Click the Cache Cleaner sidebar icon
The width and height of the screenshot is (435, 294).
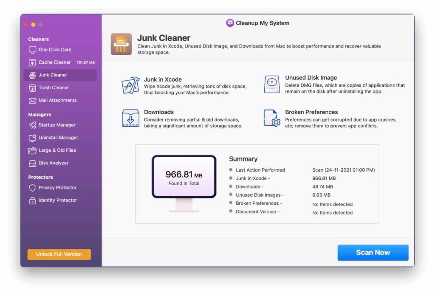click(x=32, y=63)
